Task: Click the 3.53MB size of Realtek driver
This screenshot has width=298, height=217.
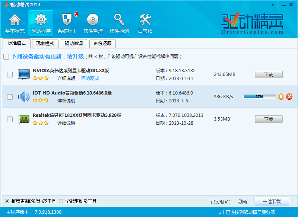Action: pyautogui.click(x=222, y=119)
